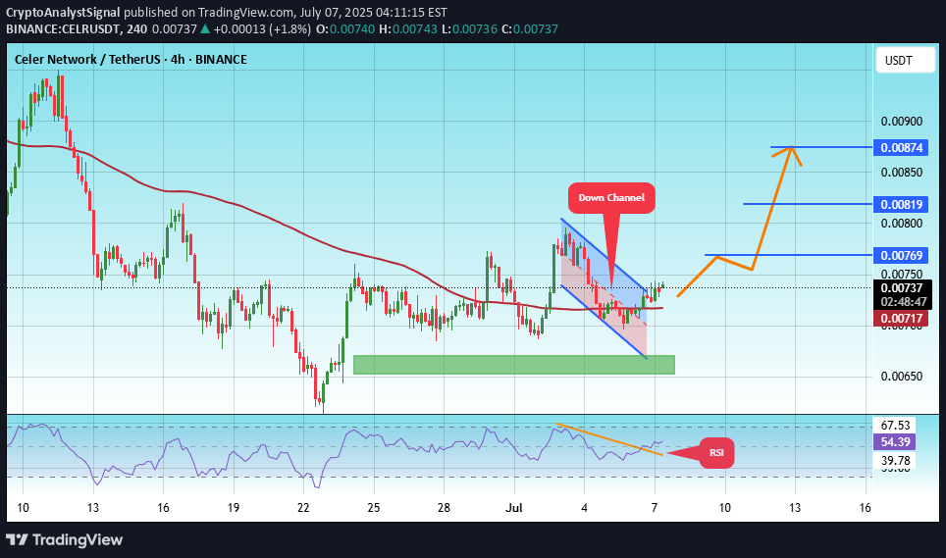Click the 0.00900 price axis label
The width and height of the screenshot is (946, 558).
(902, 122)
